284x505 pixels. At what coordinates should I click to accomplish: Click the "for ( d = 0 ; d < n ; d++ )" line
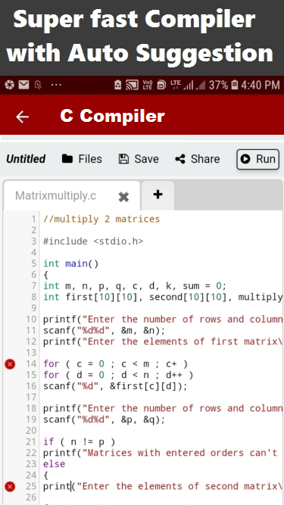[x=118, y=375]
